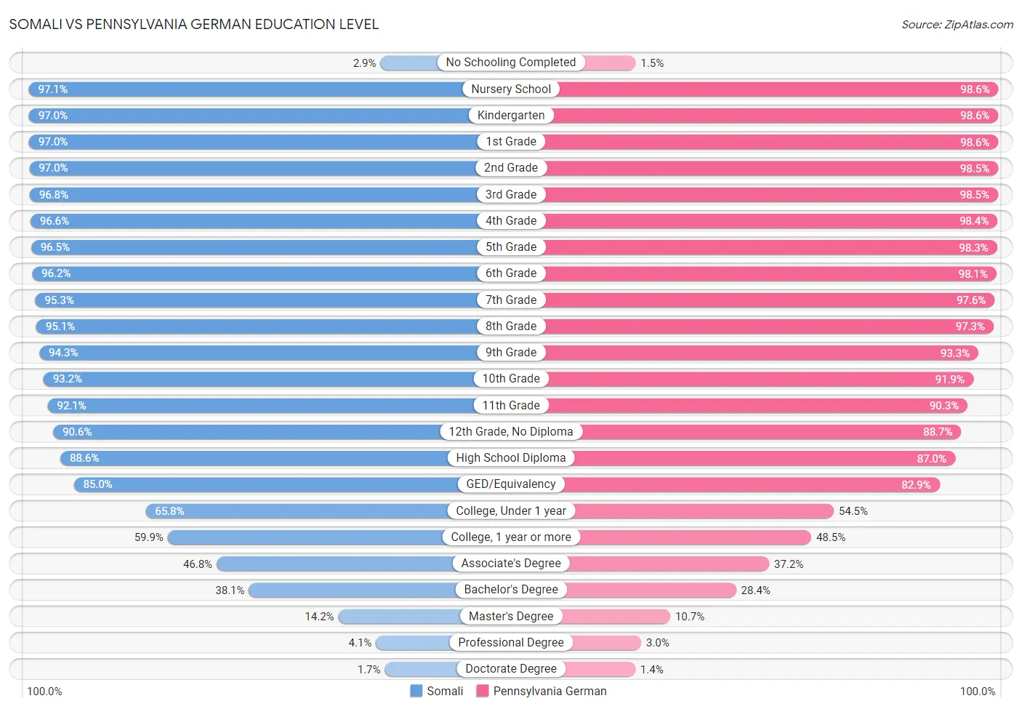Toggle the Somali legend label
The image size is (1022, 709).
(445, 691)
